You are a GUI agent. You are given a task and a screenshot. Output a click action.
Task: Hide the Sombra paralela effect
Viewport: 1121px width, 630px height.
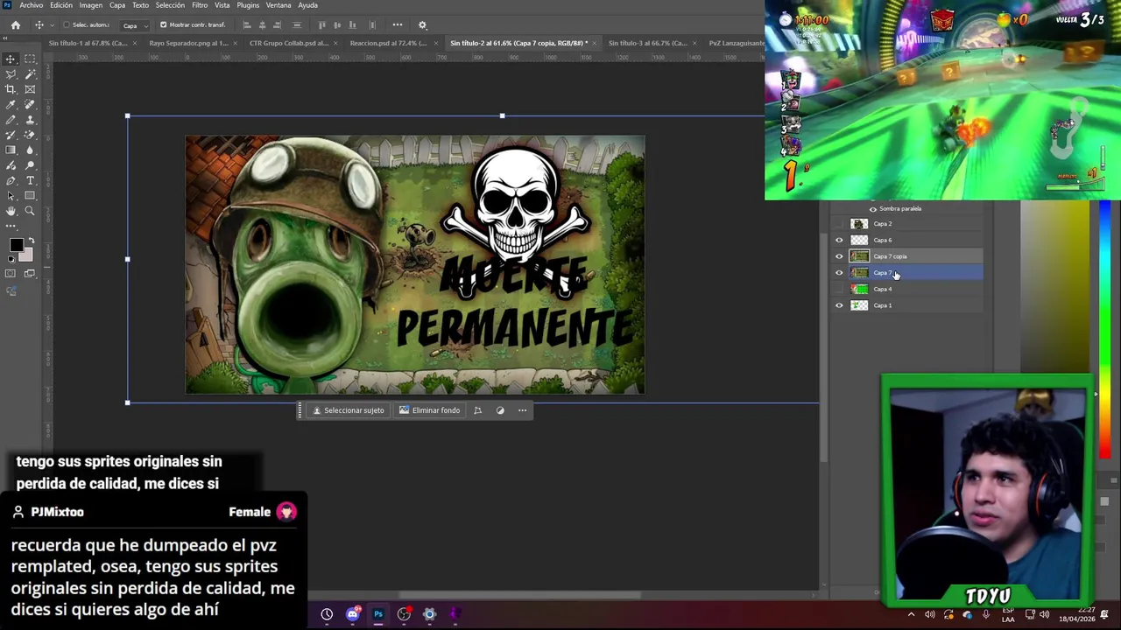click(x=872, y=209)
